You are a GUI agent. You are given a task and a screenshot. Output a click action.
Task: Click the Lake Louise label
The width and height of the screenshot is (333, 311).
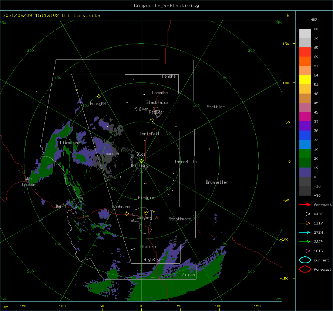point(28,182)
